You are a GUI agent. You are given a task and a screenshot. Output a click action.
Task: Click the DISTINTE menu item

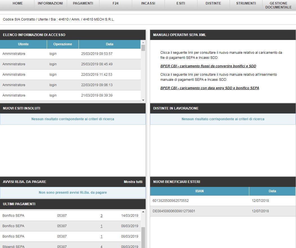pyautogui.click(x=213, y=3)
